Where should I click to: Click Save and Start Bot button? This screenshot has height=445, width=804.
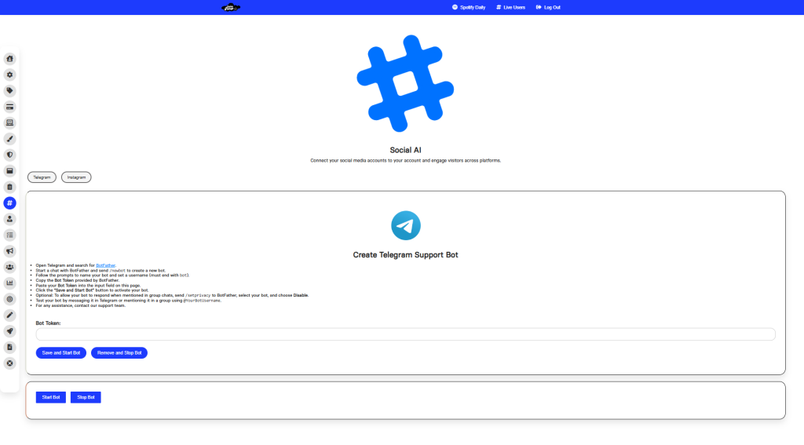click(x=61, y=352)
